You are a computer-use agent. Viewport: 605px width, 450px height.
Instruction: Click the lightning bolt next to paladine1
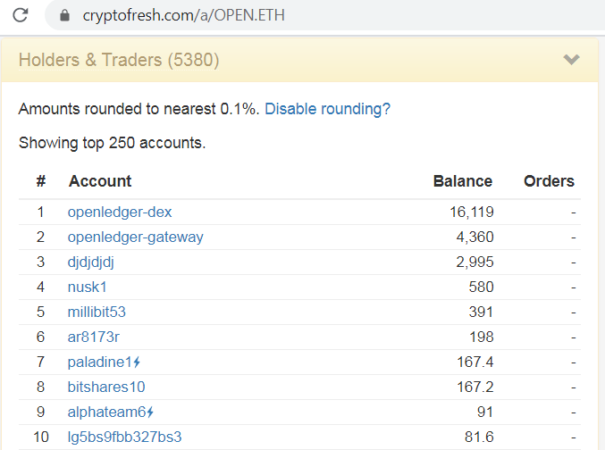click(137, 362)
